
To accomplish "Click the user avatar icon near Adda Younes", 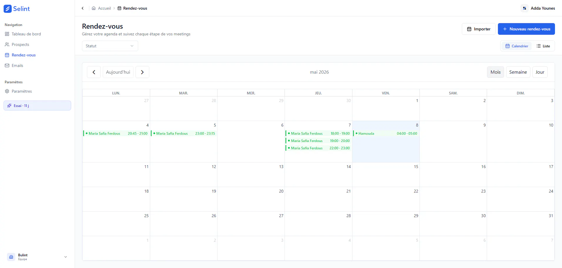I will coord(525,8).
